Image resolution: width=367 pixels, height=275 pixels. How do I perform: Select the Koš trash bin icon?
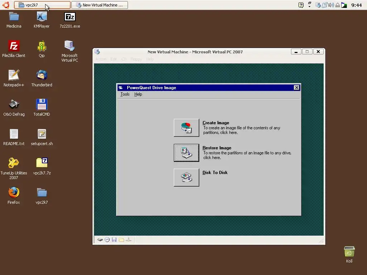[x=349, y=255]
